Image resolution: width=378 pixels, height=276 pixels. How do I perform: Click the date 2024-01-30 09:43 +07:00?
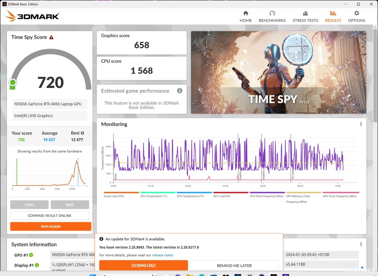pyautogui.click(x=307, y=255)
